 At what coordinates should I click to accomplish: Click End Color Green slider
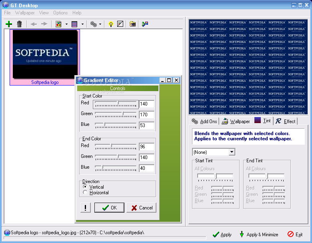(116, 157)
